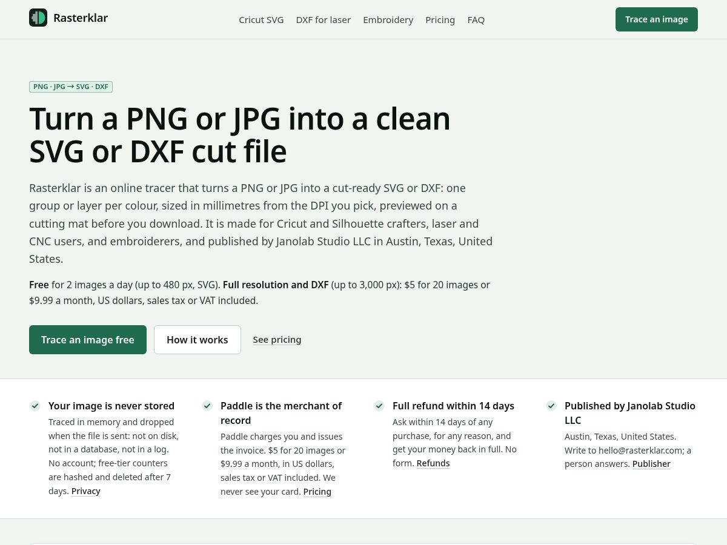Click the header 'Trace an image' button

[x=657, y=19]
